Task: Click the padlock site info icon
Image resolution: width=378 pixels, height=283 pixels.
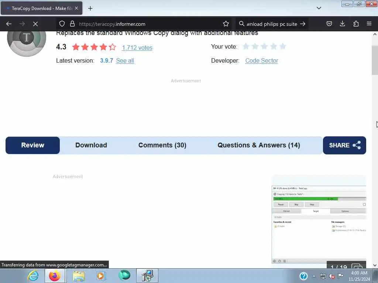Action: tap(72, 24)
